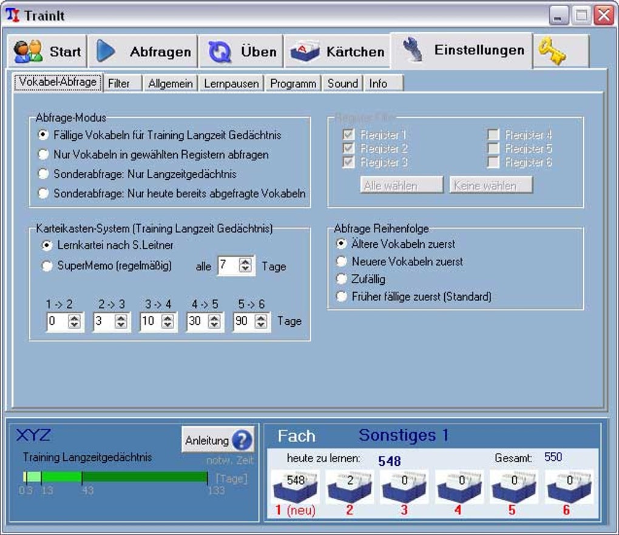Screen dimensions: 619x535
Task: Select Früher fällige zuerst (Standard)
Action: [413, 296]
